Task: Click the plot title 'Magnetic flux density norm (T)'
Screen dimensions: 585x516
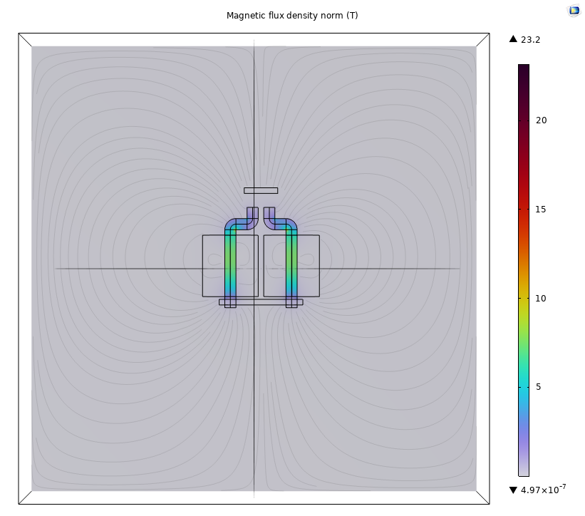Action: coord(292,15)
